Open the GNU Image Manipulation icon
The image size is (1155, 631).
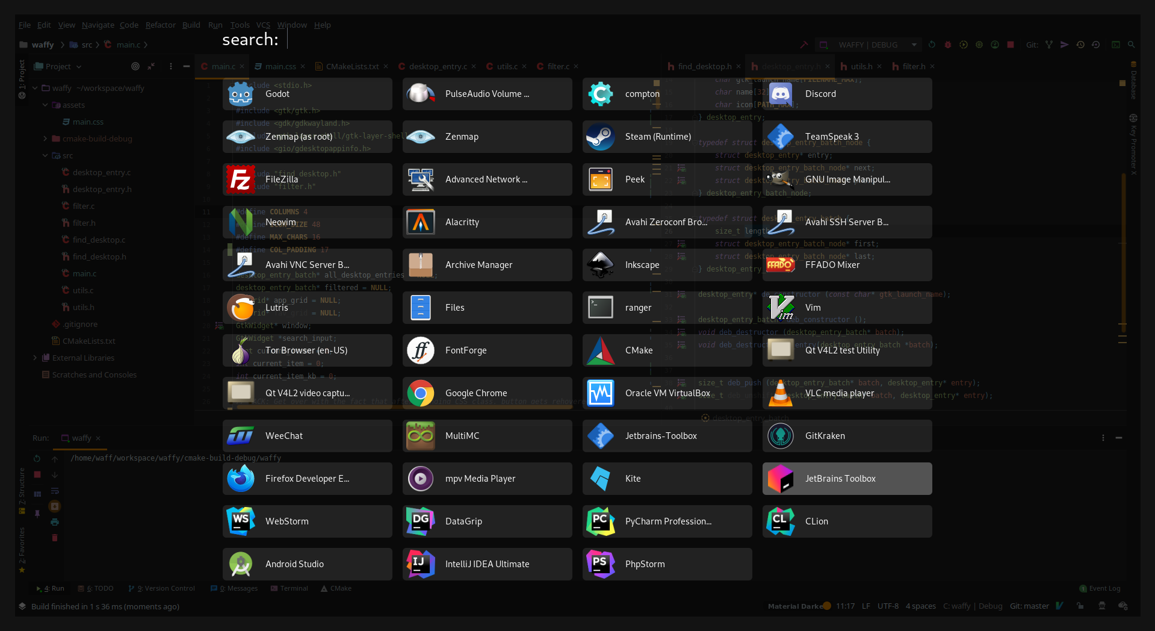[x=781, y=179]
